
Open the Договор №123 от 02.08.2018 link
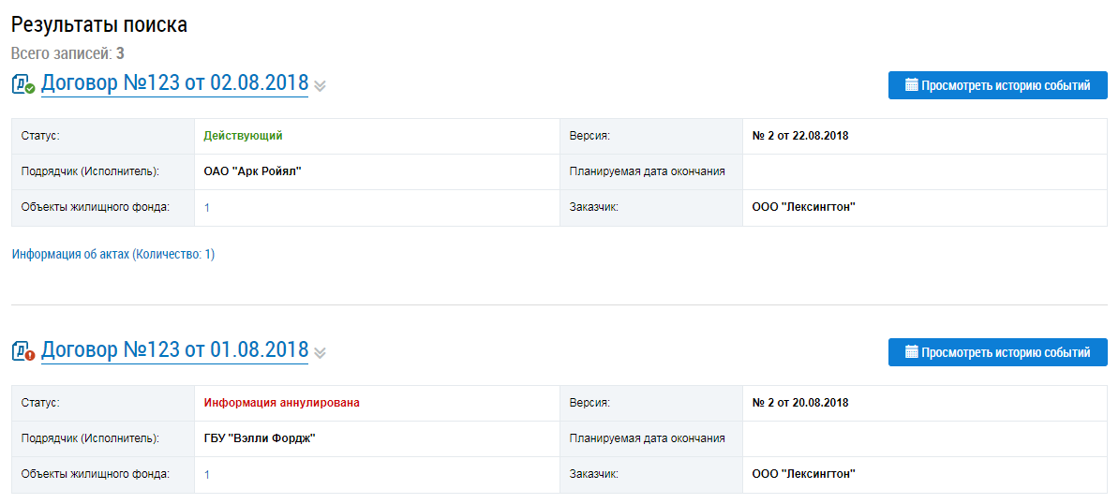coord(174,82)
